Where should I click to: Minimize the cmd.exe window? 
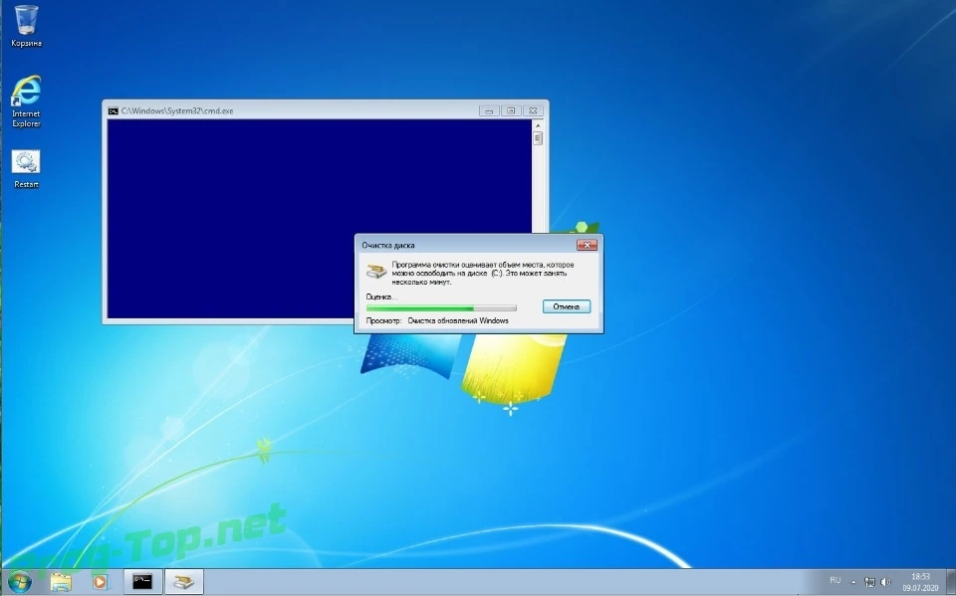pos(489,110)
